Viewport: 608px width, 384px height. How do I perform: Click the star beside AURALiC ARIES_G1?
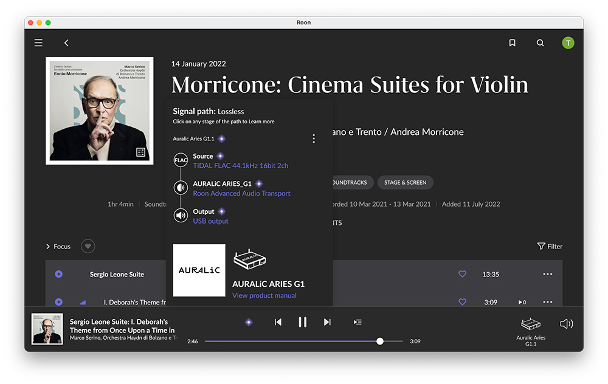tap(259, 183)
